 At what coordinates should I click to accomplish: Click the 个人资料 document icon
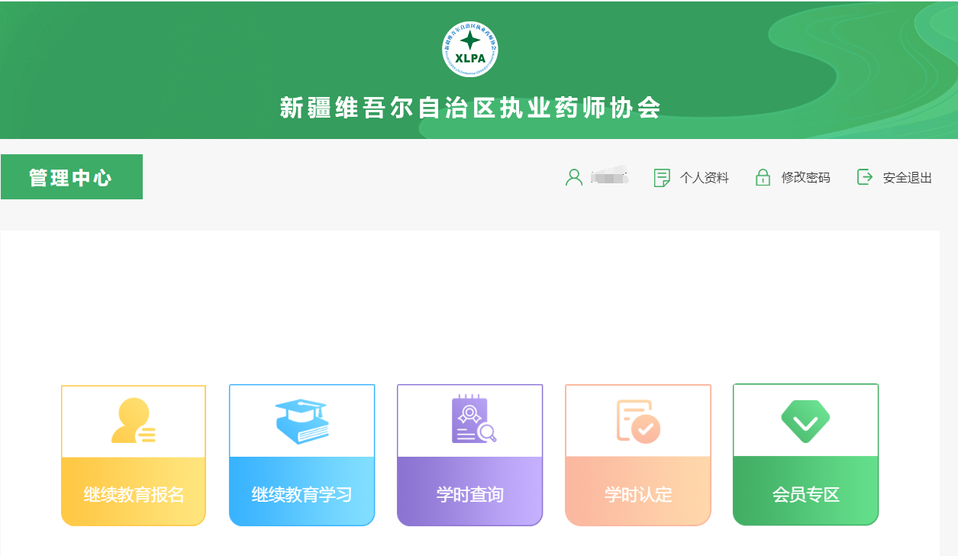pos(662,178)
